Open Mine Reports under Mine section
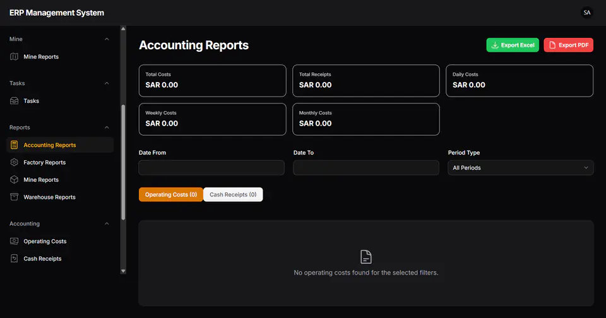The image size is (606, 318). (60, 57)
